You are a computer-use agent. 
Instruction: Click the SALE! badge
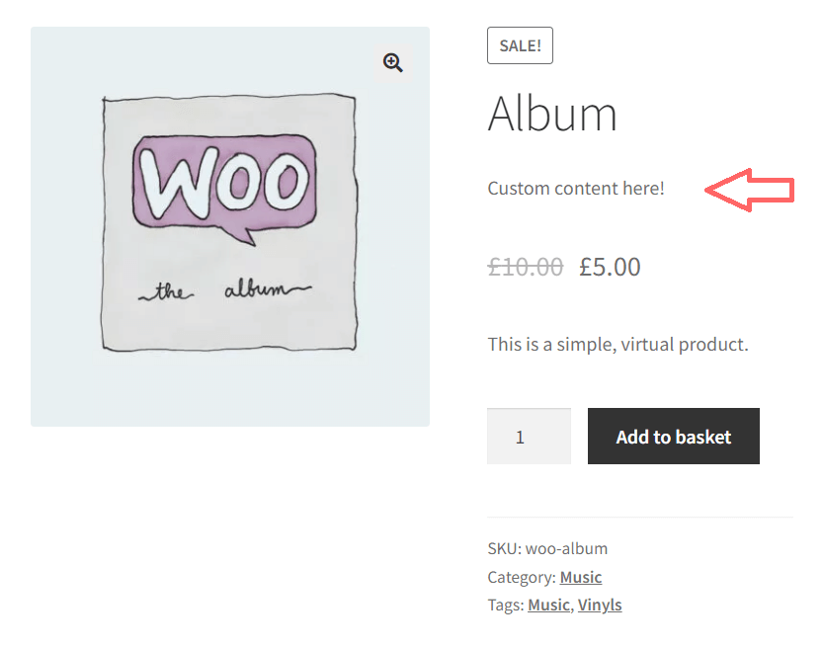pos(520,44)
